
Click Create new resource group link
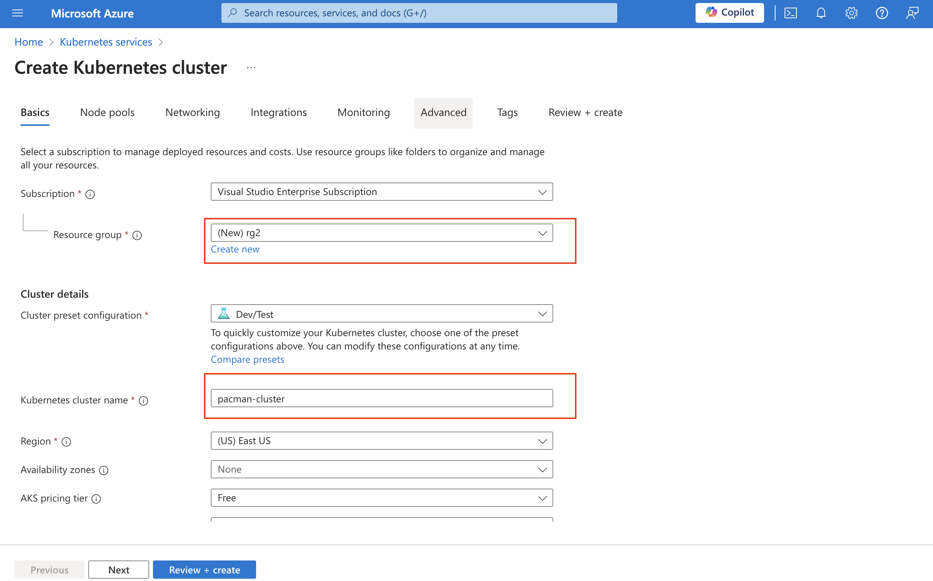(235, 249)
